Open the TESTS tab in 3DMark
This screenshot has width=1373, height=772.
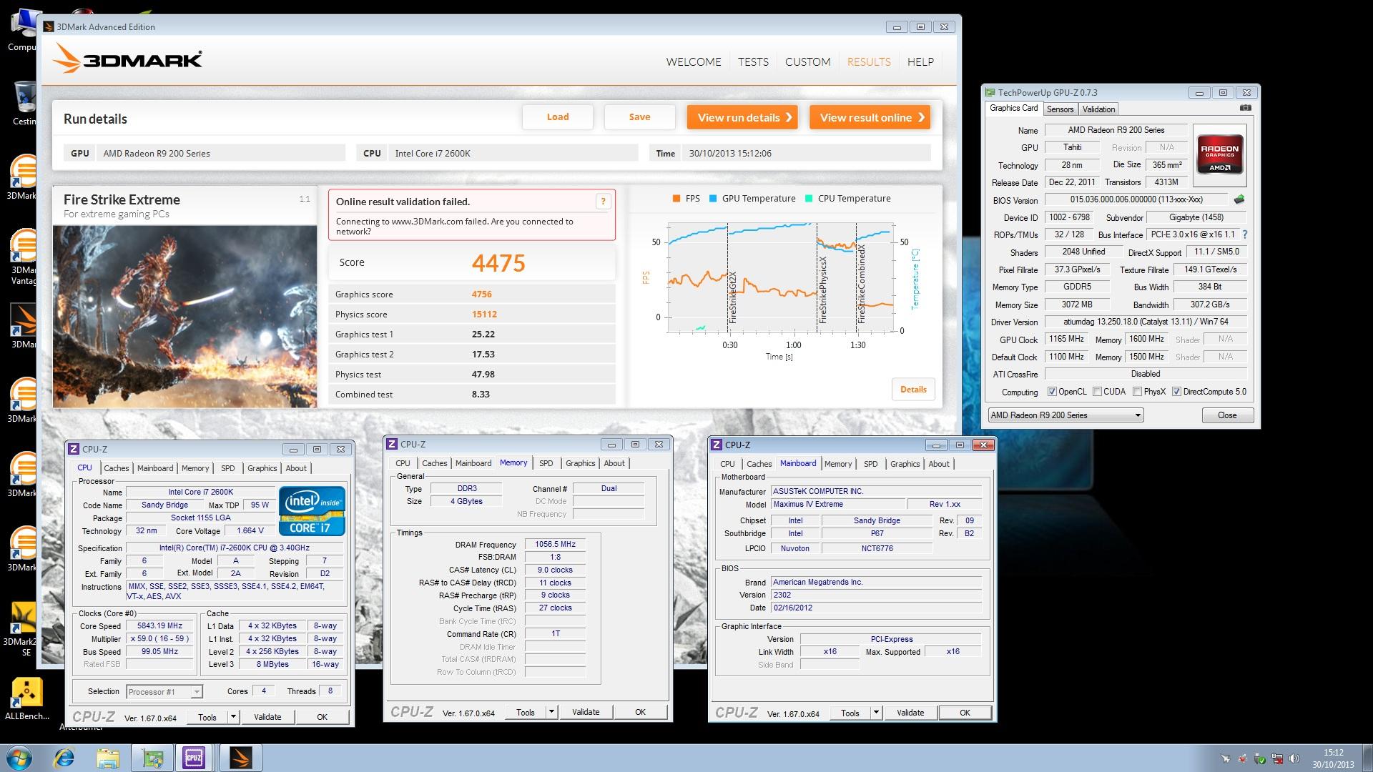(753, 61)
